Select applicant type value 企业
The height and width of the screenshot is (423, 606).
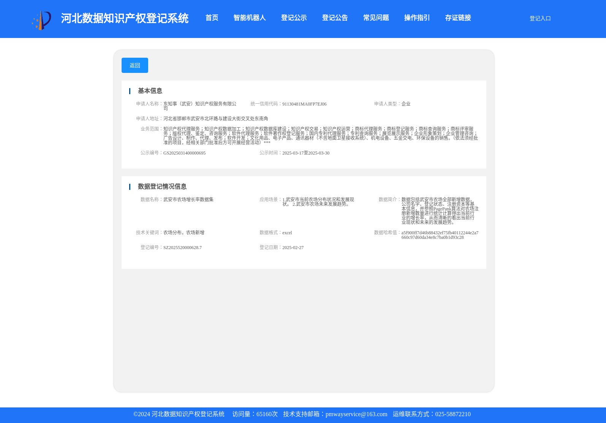click(x=406, y=104)
